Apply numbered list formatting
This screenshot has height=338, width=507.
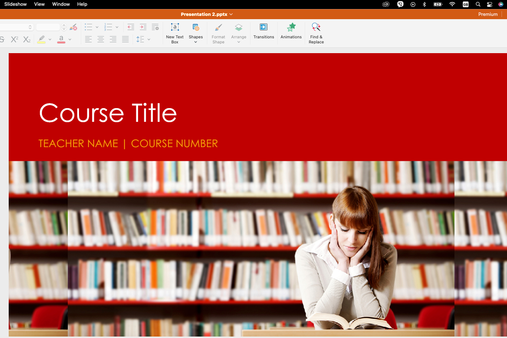coord(108,27)
